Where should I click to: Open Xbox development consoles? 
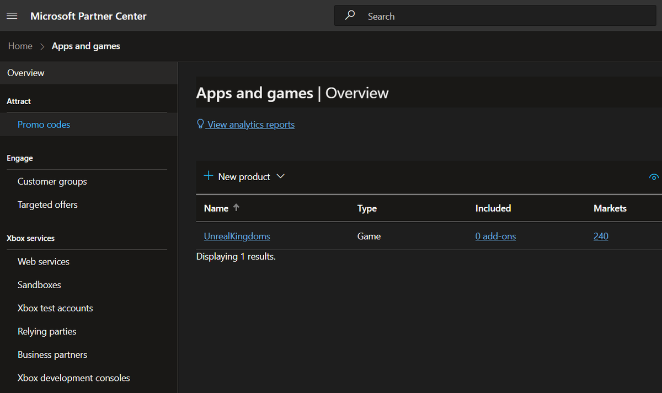point(74,378)
